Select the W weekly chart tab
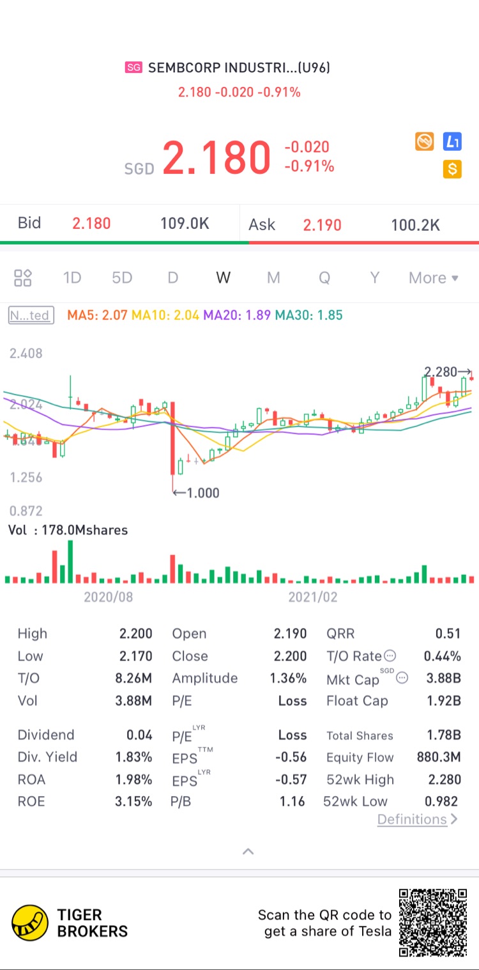 [223, 278]
